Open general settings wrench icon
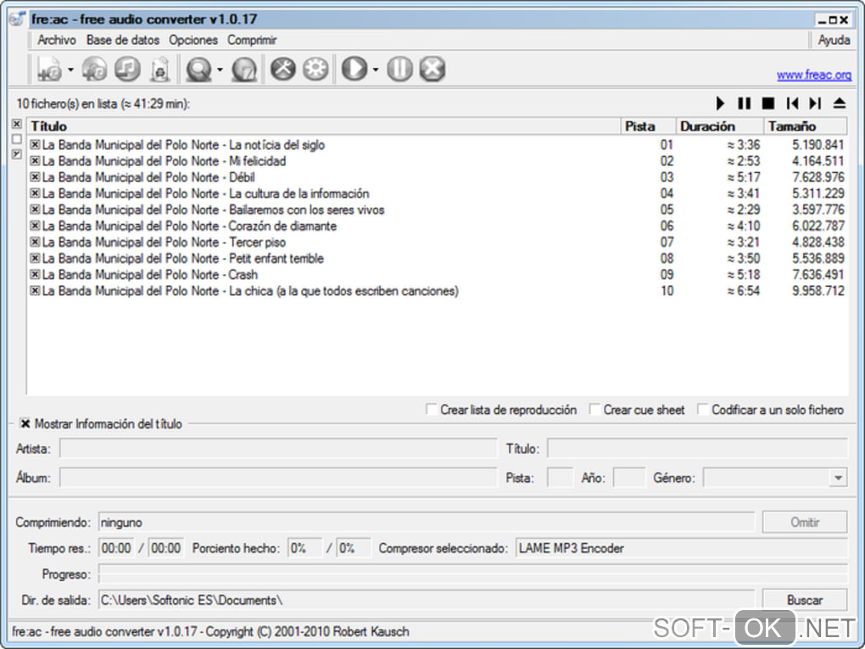This screenshot has height=649, width=865. [x=282, y=70]
